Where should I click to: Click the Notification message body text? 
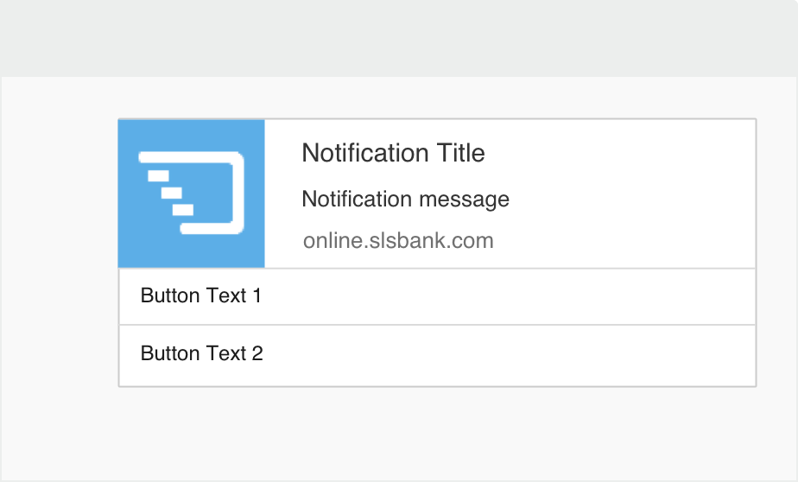coord(406,199)
